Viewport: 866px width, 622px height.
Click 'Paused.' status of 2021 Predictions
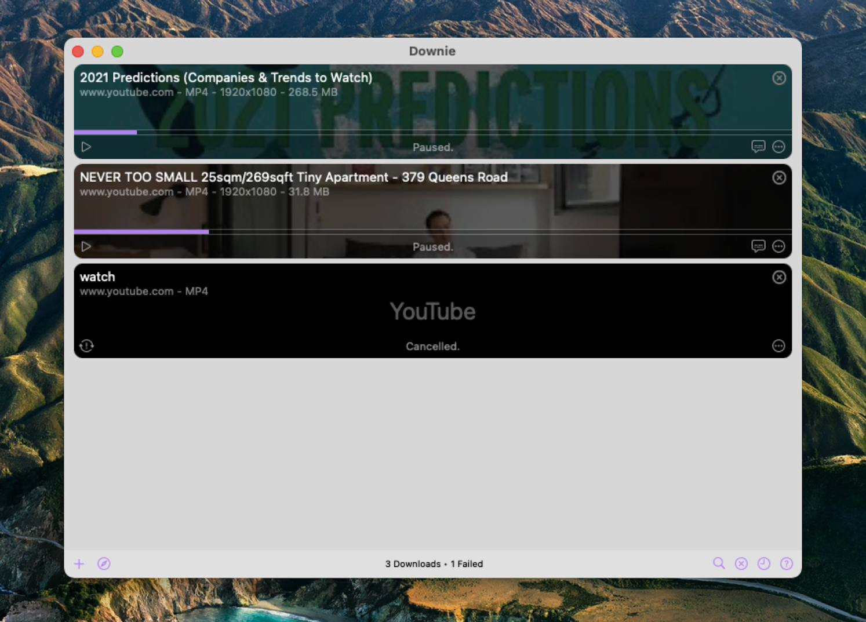point(433,147)
